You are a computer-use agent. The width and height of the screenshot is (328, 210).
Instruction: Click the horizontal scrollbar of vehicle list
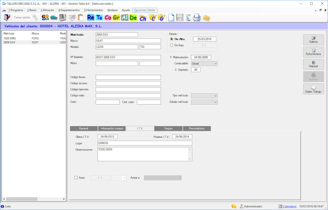34,199
